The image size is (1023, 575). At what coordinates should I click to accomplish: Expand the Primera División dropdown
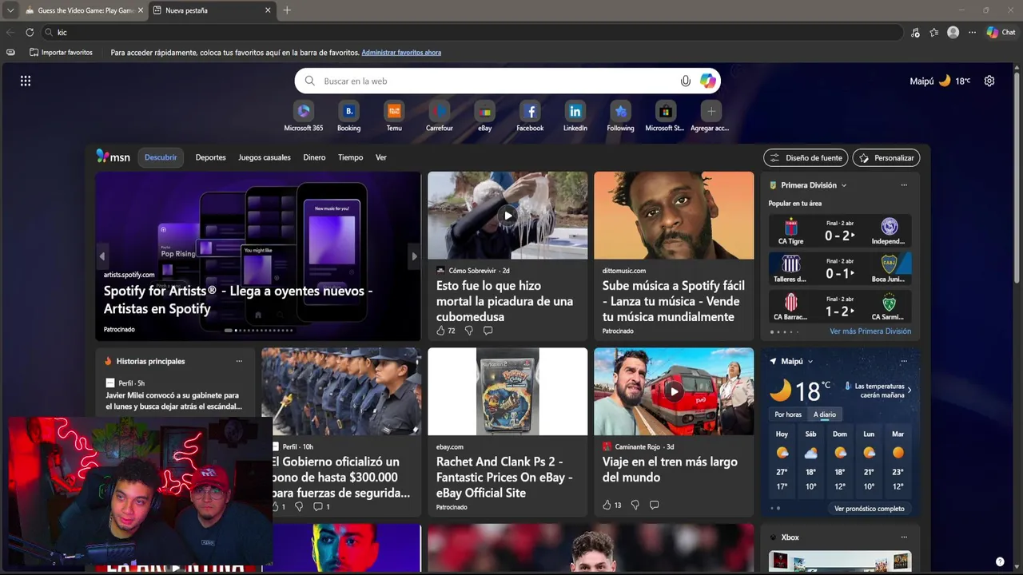point(844,185)
